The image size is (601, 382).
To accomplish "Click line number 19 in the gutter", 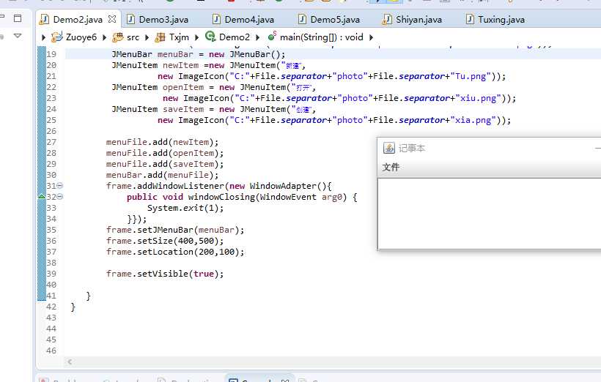I will (x=51, y=54).
